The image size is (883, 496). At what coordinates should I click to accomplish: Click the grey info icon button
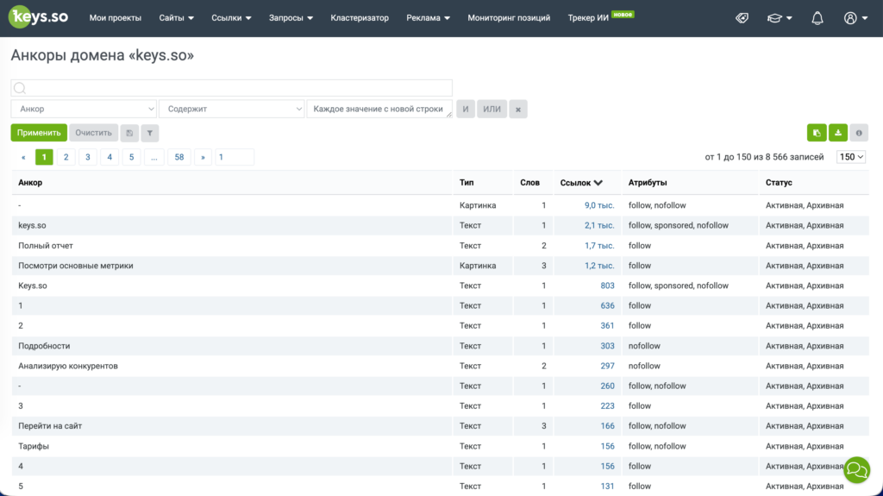pos(859,133)
